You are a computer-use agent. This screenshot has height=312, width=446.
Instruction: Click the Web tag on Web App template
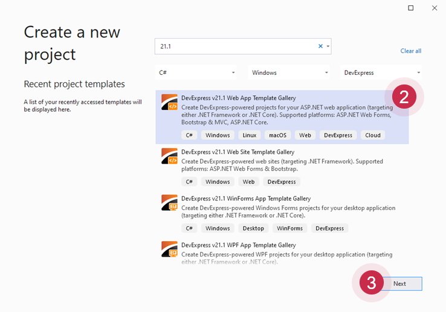[x=305, y=135]
